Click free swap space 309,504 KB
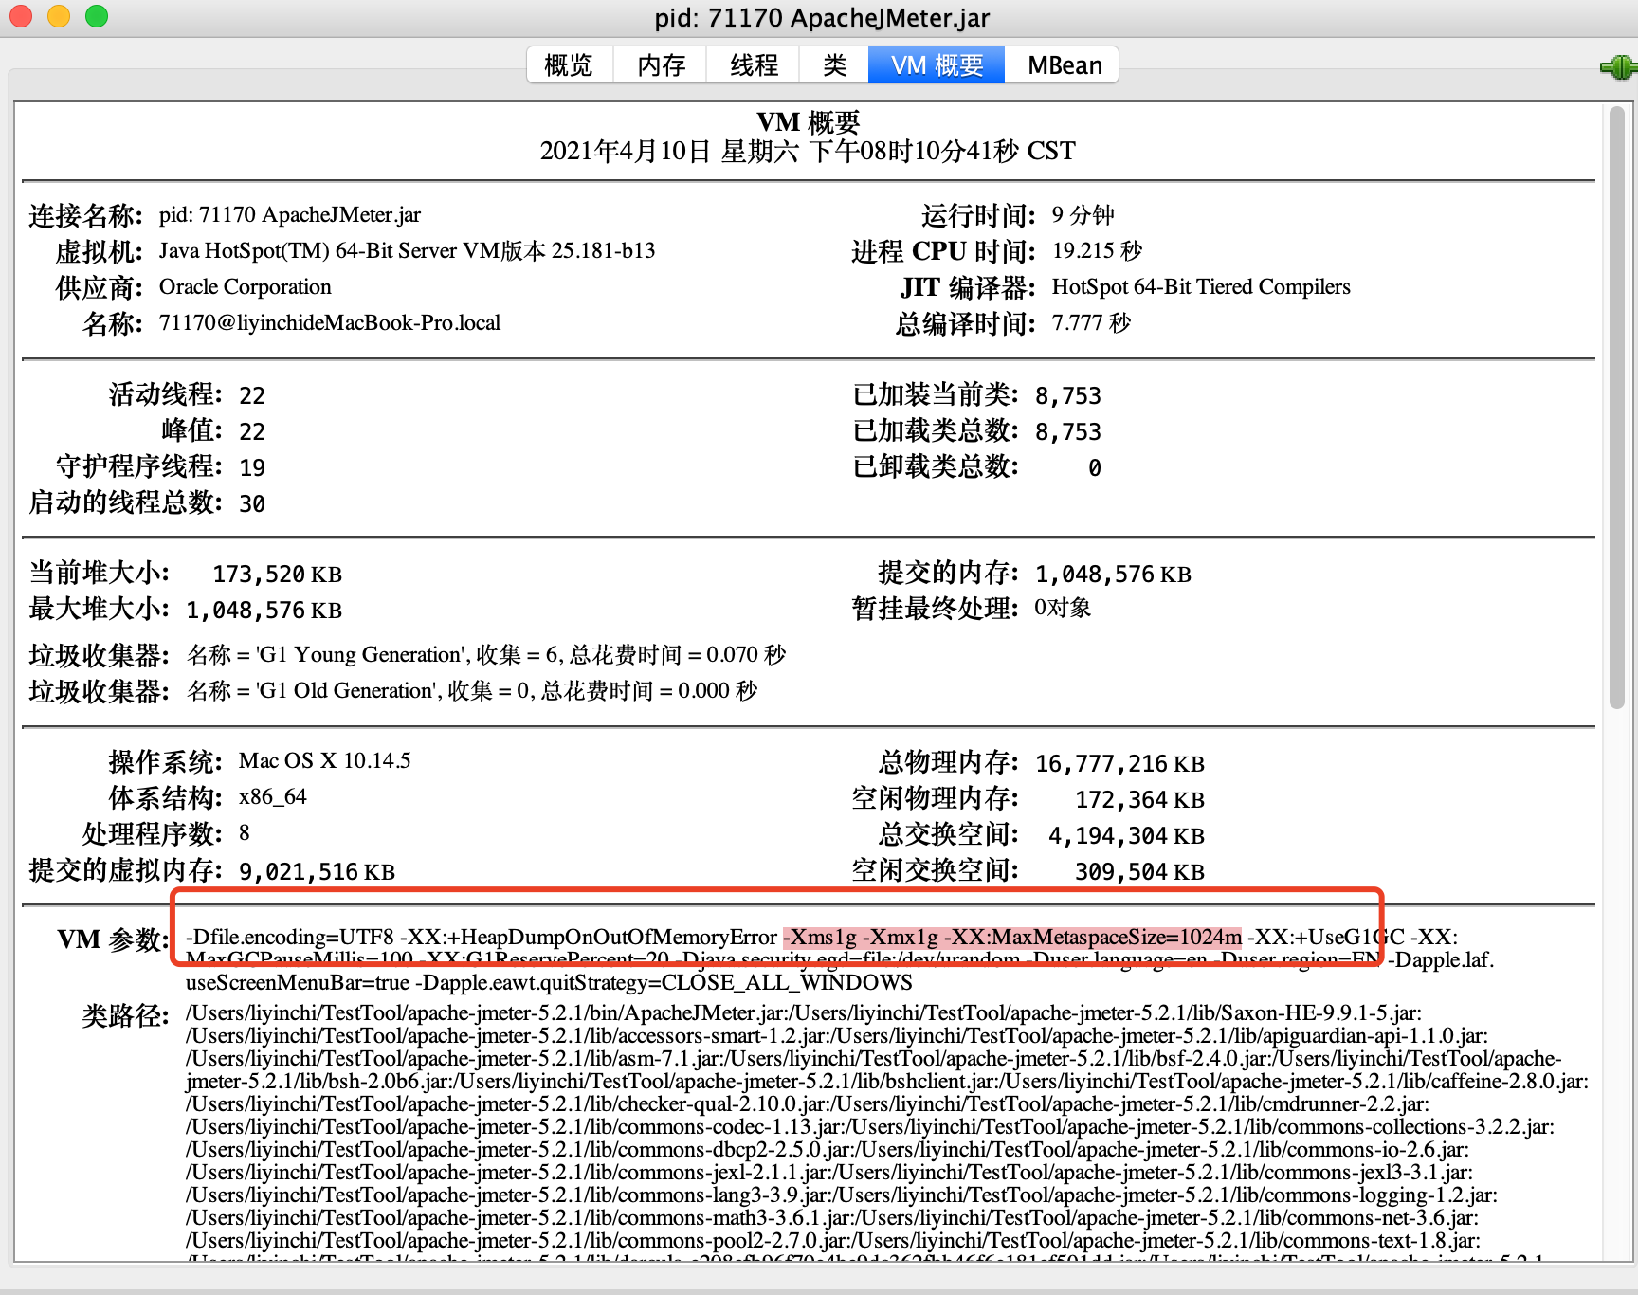The image size is (1638, 1295). pyautogui.click(x=1139, y=872)
